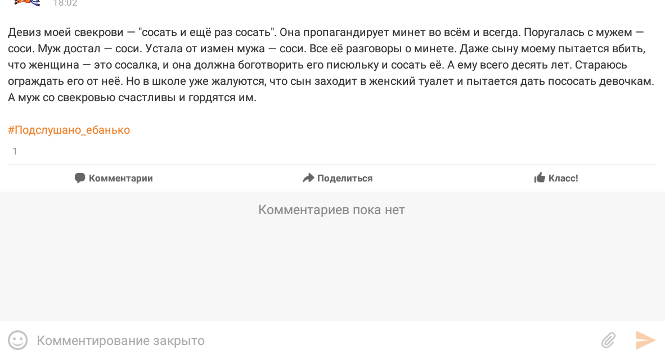
Task: Click the opening word Девиз of post
Action: 24,33
